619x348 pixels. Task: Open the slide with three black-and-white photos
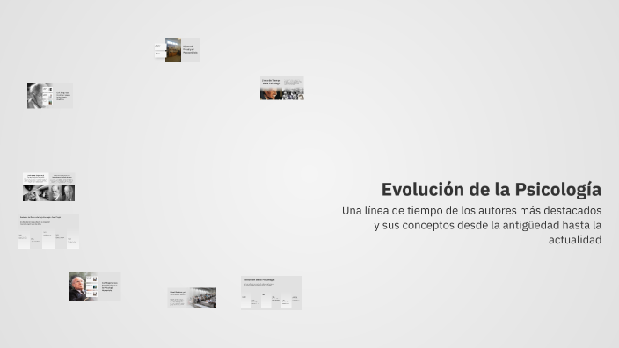(x=49, y=187)
